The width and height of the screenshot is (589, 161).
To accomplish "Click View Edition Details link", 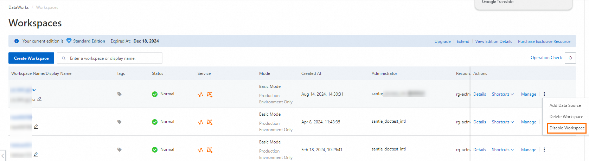I will pos(493,41).
